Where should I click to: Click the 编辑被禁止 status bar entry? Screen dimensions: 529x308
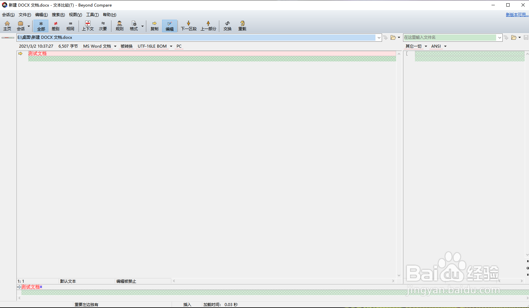(x=126, y=281)
